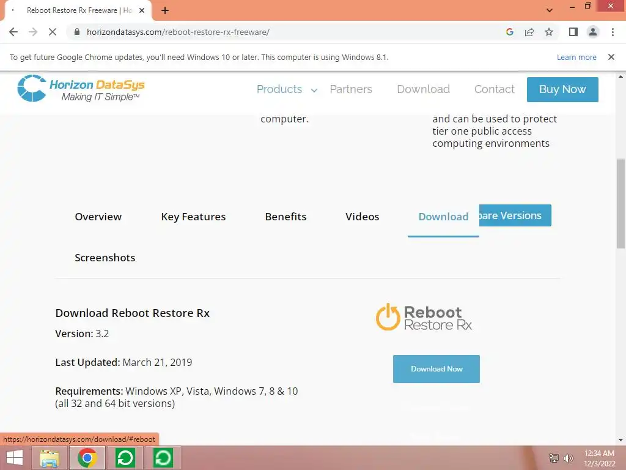The image size is (626, 470).
Task: Dismiss the Chrome update notification bar
Action: coord(611,57)
